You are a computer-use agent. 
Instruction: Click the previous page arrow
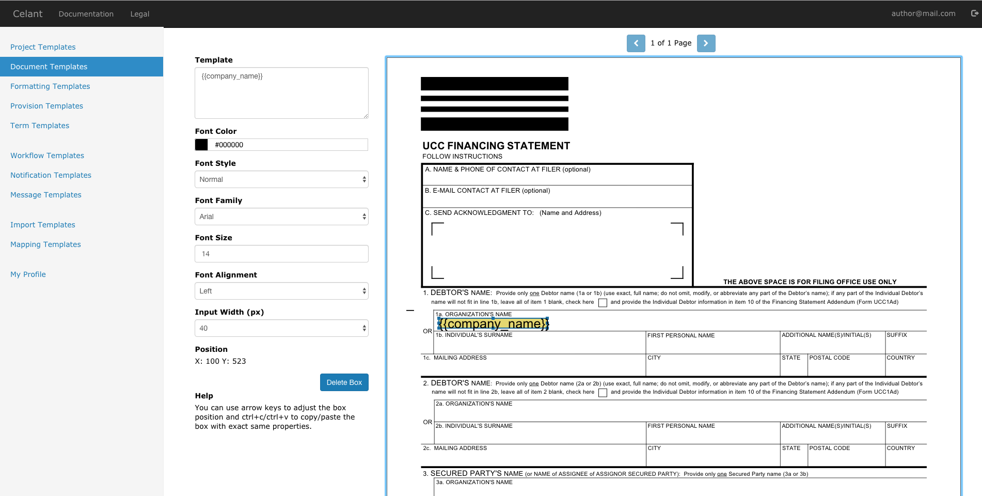pyautogui.click(x=636, y=43)
